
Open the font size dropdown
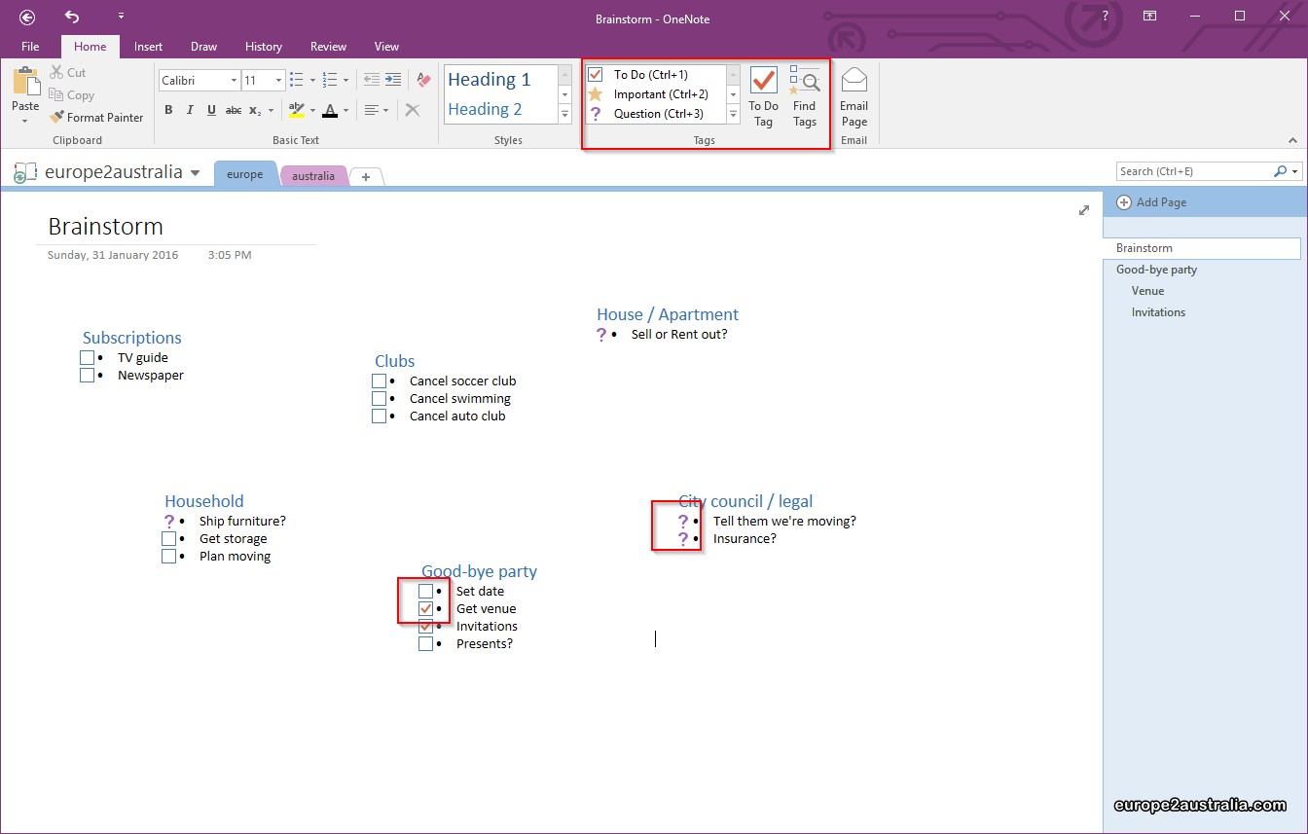tap(279, 81)
